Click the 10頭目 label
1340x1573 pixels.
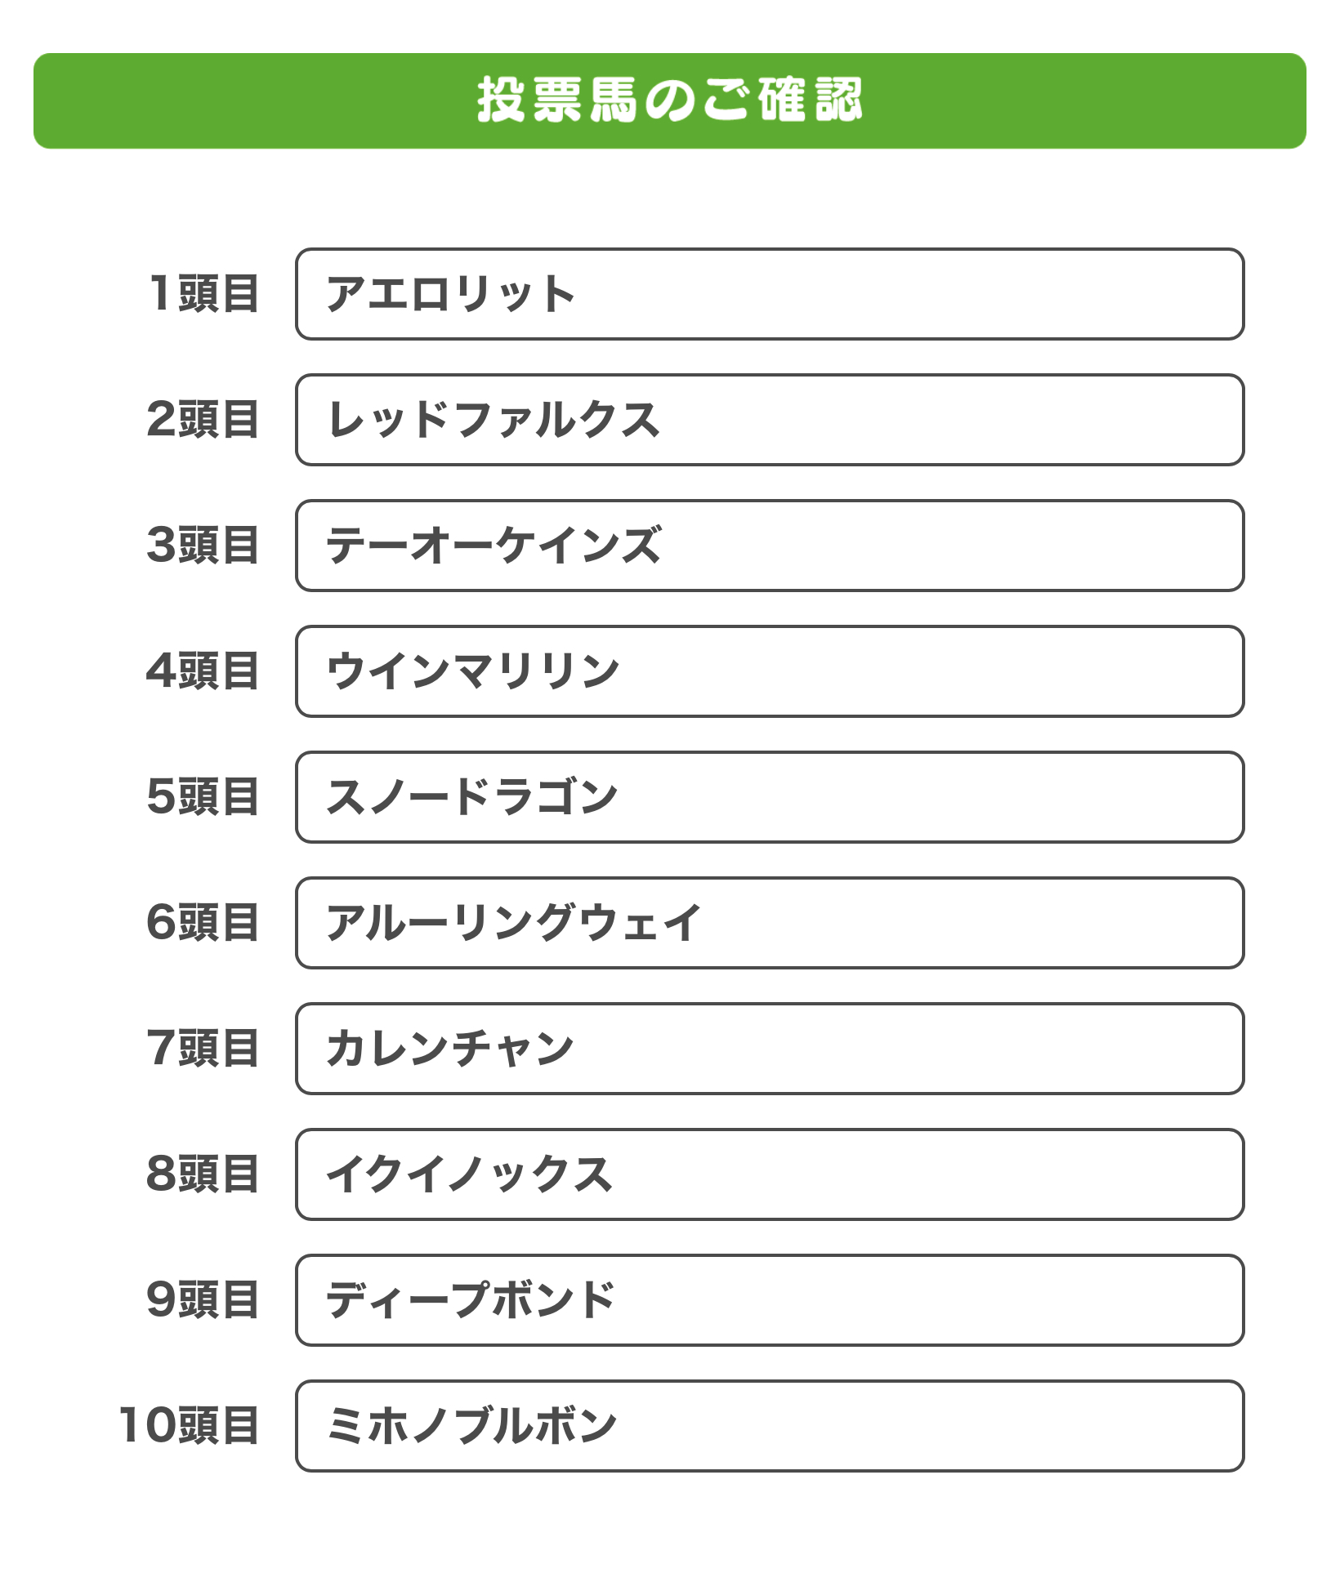pyautogui.click(x=190, y=1426)
